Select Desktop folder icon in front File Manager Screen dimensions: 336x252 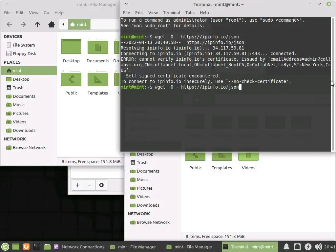71,47
